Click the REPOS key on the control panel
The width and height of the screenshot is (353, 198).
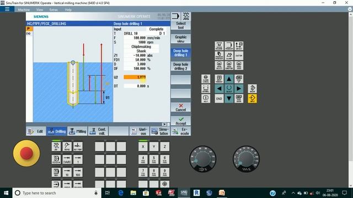(x=67, y=146)
